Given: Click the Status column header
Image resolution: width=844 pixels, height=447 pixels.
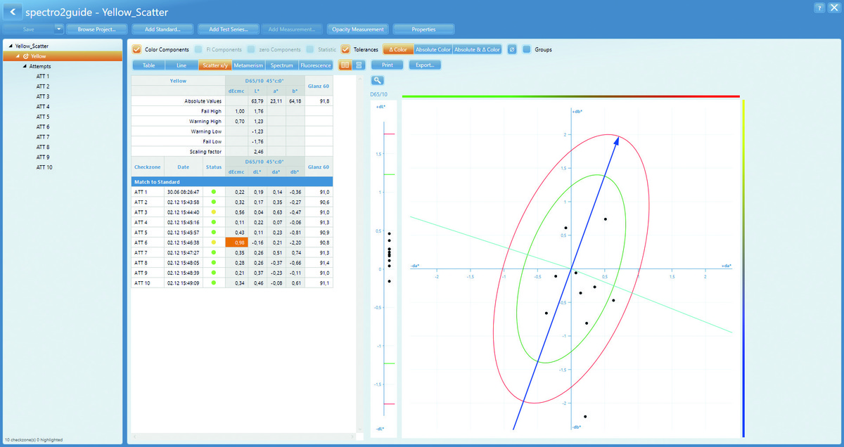Looking at the screenshot, I should point(214,167).
